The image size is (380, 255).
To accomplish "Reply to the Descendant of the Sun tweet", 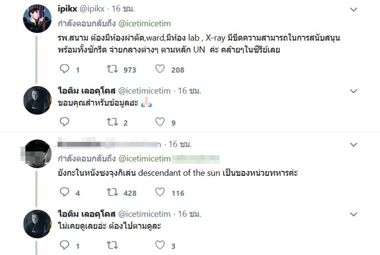I will coord(64,192).
